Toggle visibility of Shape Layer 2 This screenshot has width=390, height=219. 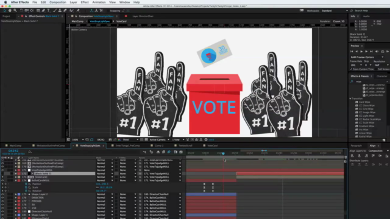tap(2, 194)
